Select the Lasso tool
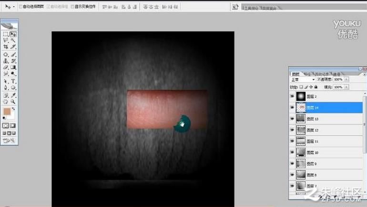 6,40
